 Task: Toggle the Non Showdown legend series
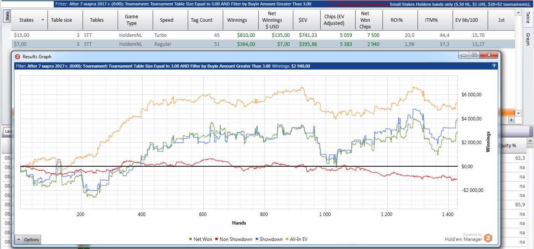click(x=234, y=239)
